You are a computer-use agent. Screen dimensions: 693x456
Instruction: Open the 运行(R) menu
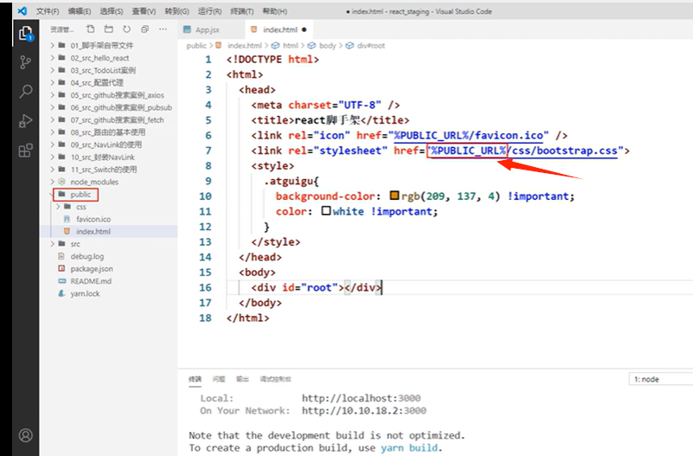click(209, 11)
